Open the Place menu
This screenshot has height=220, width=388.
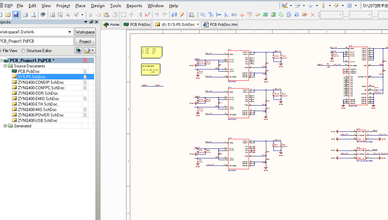coord(80,6)
